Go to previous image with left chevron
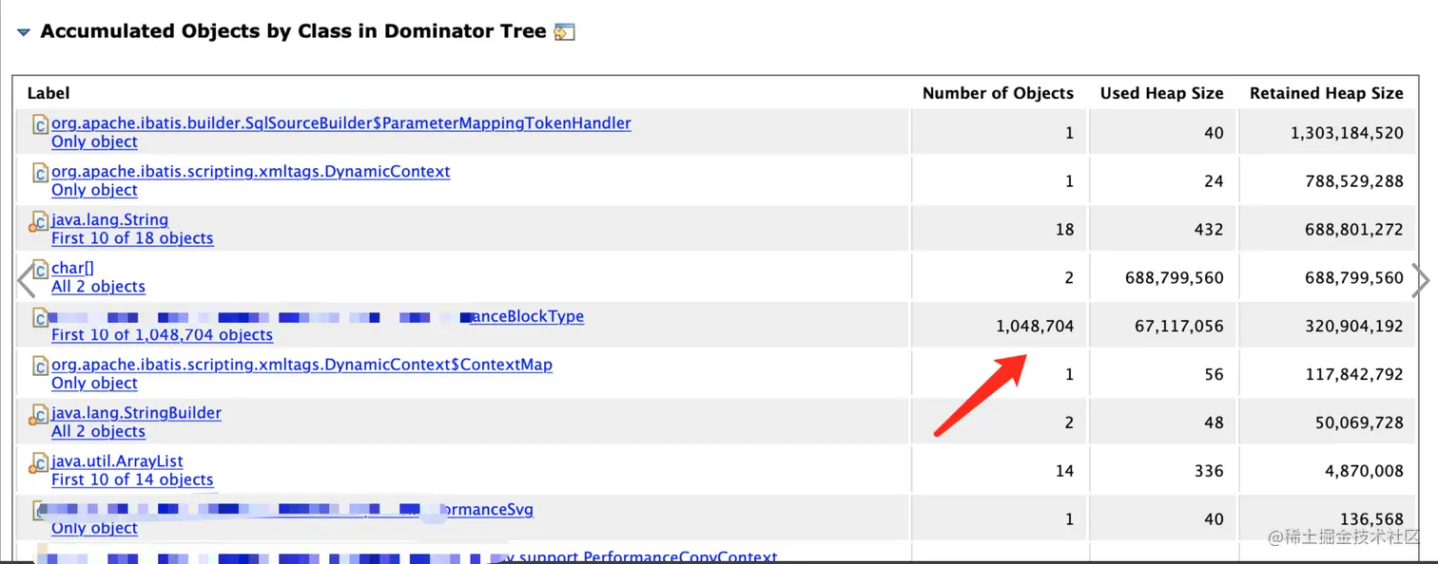Image resolution: width=1438 pixels, height=564 pixels. tap(27, 281)
